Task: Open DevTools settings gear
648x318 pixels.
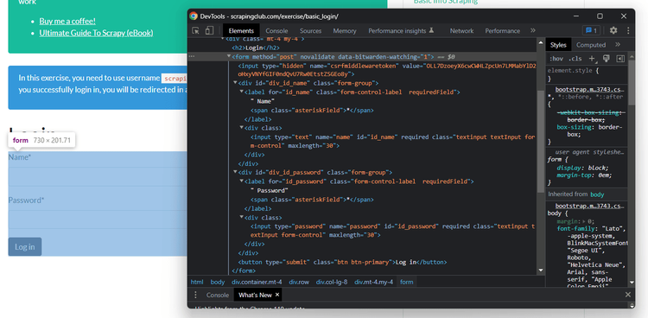Action: tap(613, 30)
